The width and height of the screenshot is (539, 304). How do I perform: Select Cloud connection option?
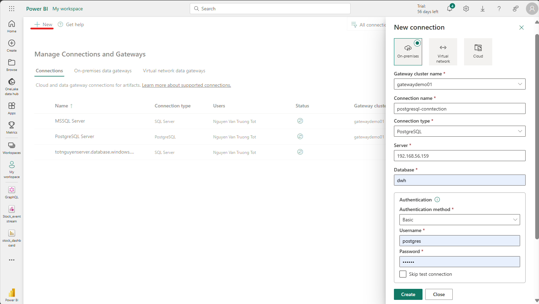point(478,52)
